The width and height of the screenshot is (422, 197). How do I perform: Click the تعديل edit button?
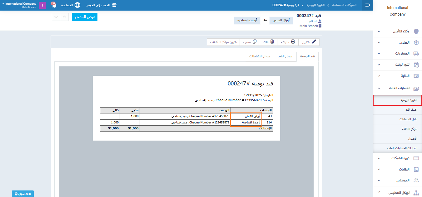(309, 42)
